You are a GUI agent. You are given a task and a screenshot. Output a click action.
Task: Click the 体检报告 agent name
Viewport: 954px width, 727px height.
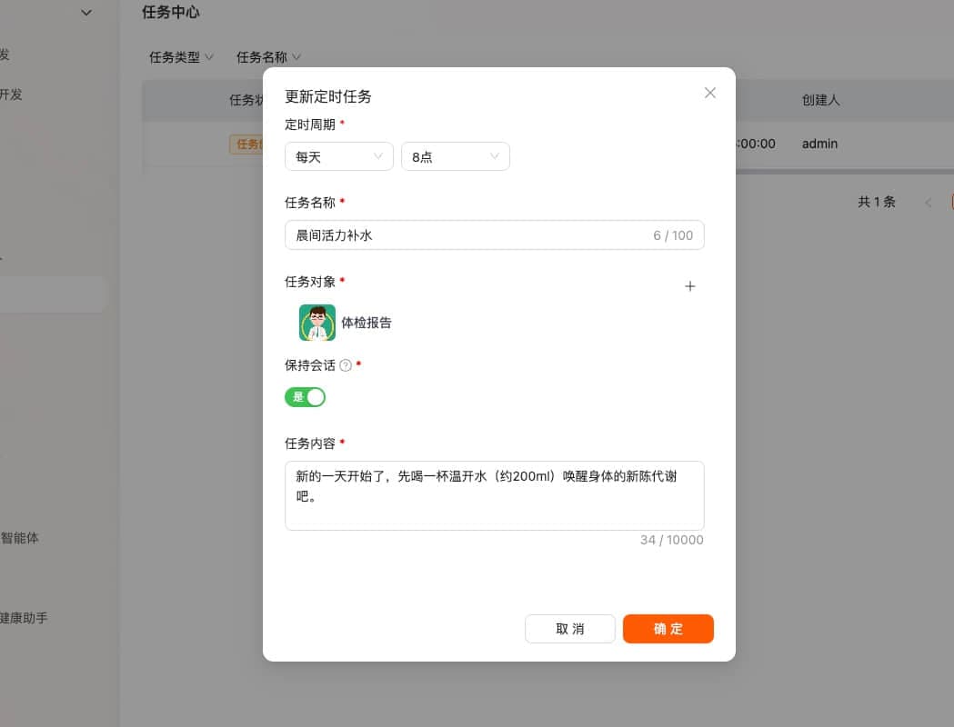pos(367,323)
